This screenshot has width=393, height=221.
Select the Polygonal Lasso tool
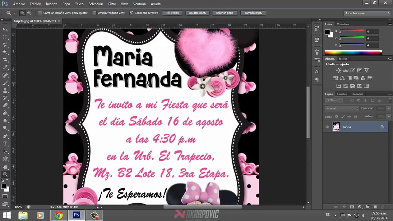click(x=5, y=45)
